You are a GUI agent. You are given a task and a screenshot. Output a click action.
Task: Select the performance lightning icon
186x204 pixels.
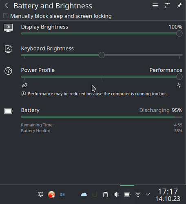(x=179, y=85)
